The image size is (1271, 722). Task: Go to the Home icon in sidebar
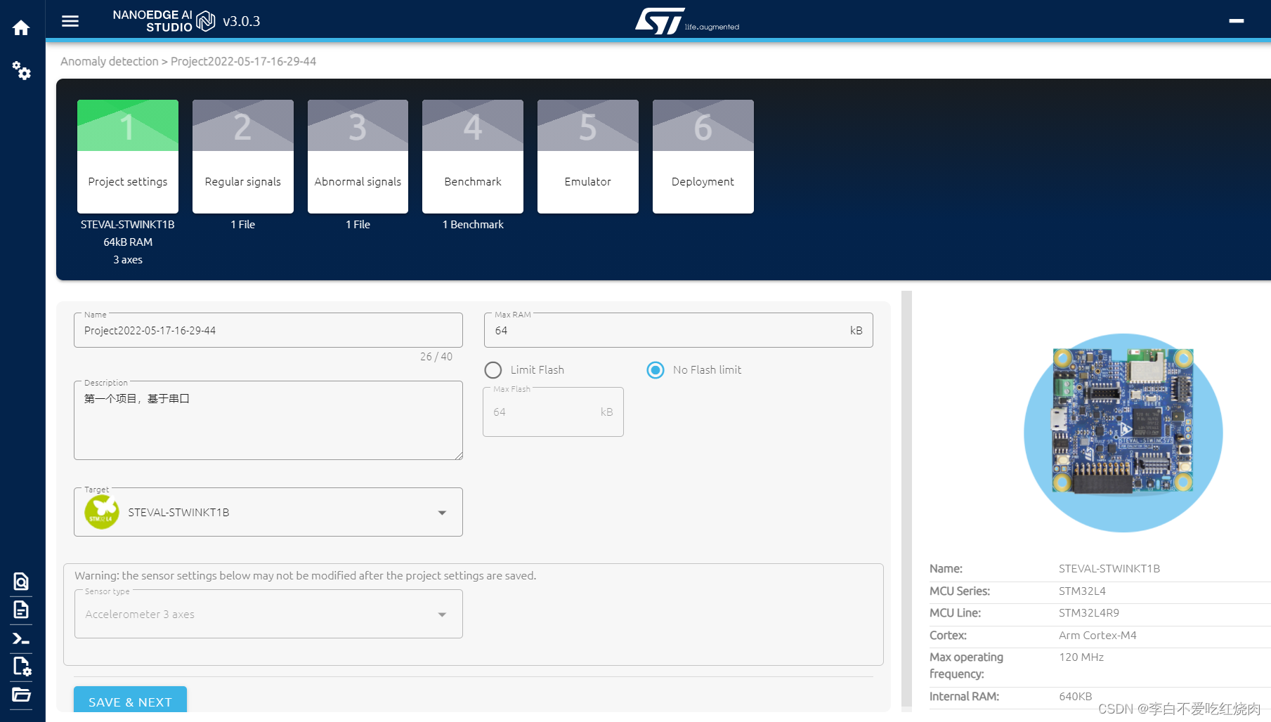pos(21,28)
